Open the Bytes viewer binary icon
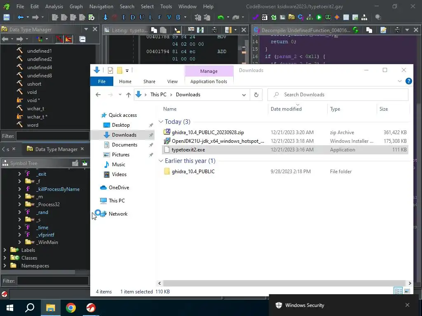 (x=265, y=17)
